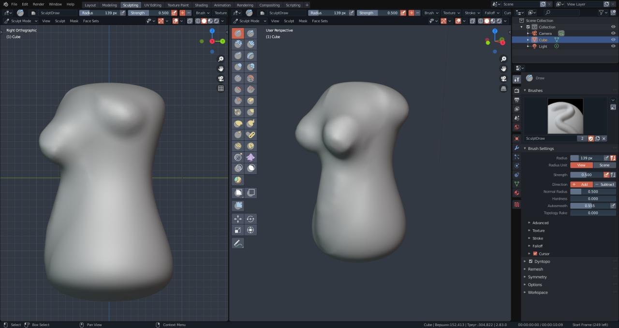Open the Active Tool properties tab icon
This screenshot has height=328, width=619.
[517, 79]
